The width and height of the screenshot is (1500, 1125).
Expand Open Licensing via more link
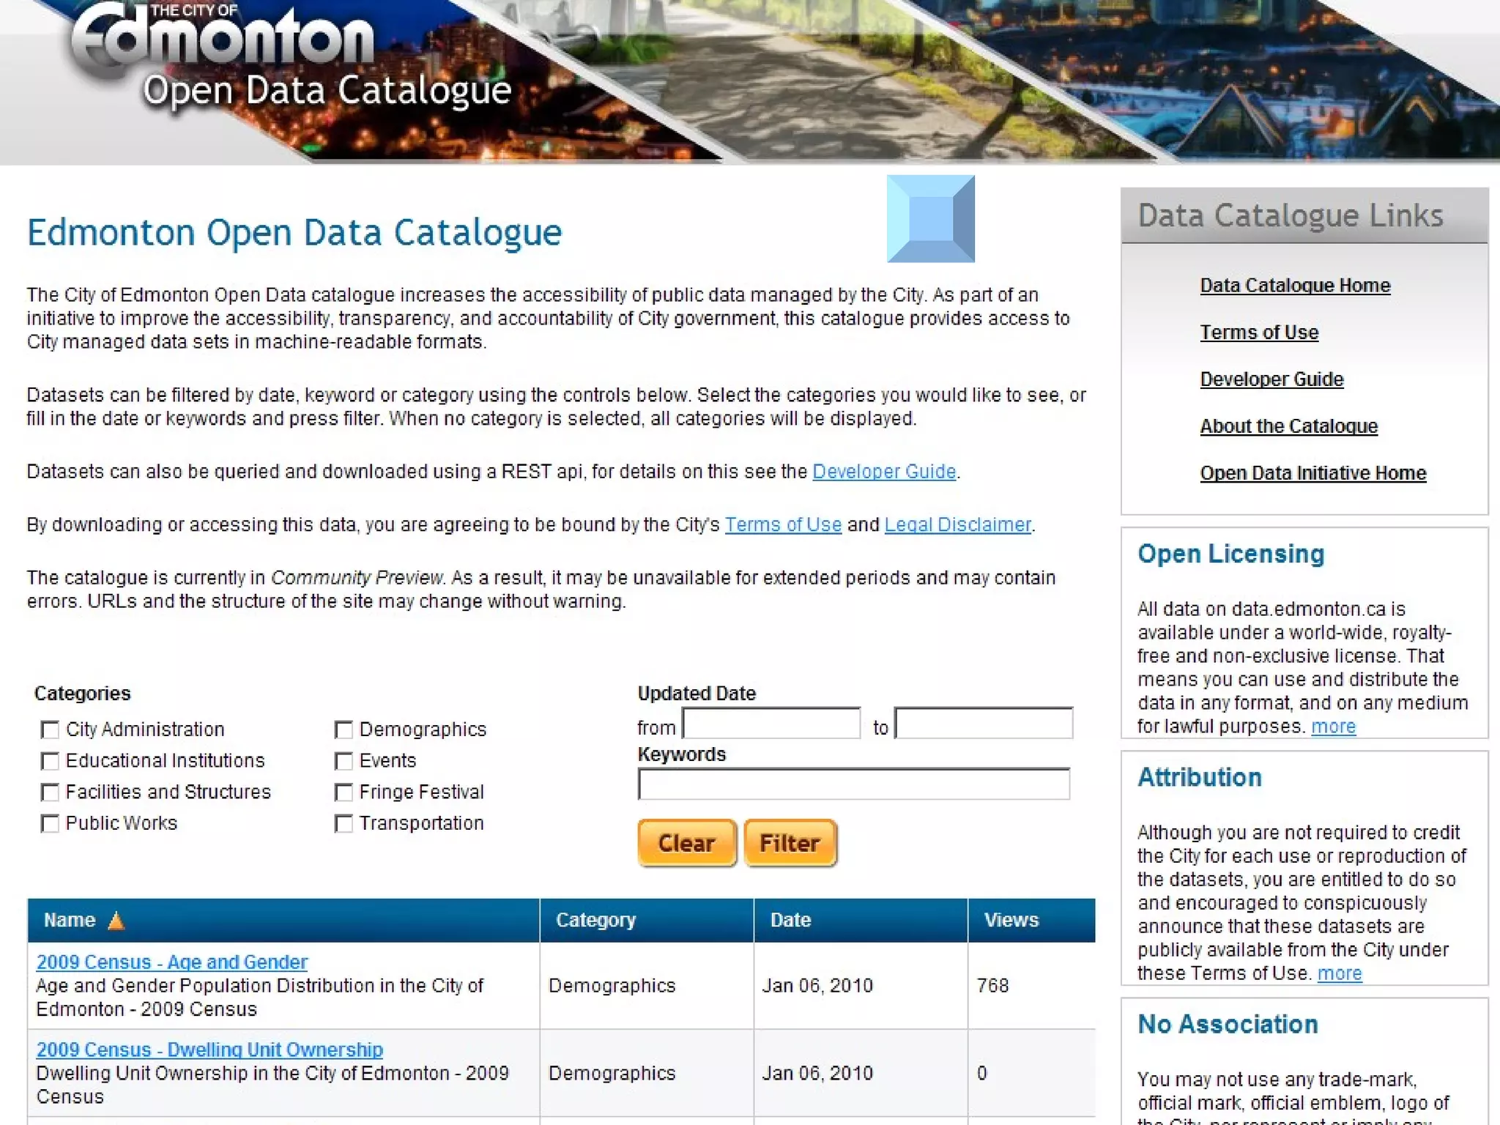coord(1333,727)
